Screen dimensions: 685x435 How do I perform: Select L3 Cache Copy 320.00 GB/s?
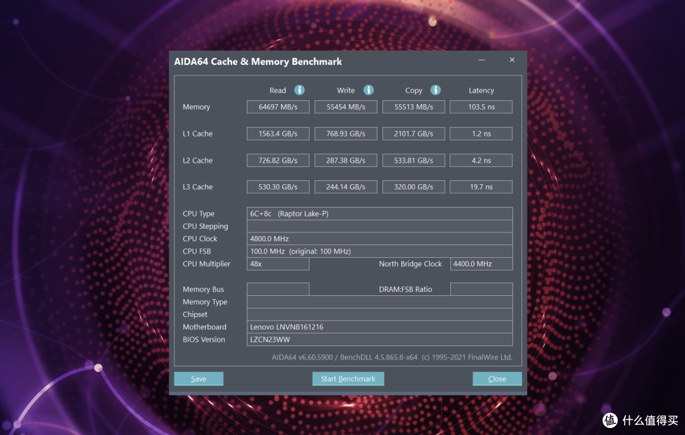point(414,187)
